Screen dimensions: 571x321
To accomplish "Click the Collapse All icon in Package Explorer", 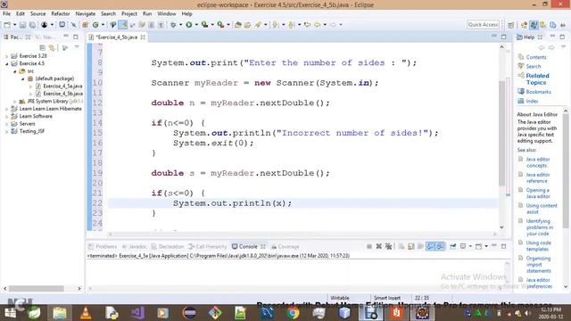I will click(x=42, y=47).
